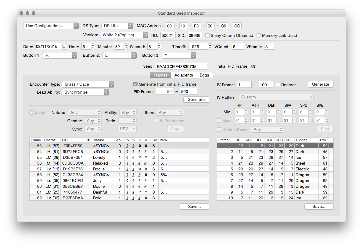The image size is (363, 246).
Task: Click the Timer0 stepper arrows
Action: pos(210,47)
